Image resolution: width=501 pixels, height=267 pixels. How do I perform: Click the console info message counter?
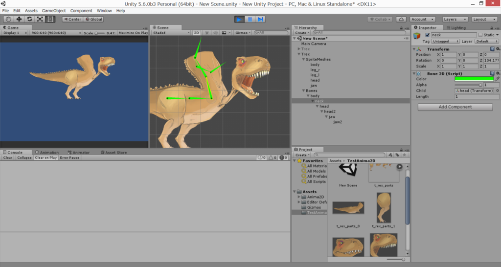[x=262, y=158]
